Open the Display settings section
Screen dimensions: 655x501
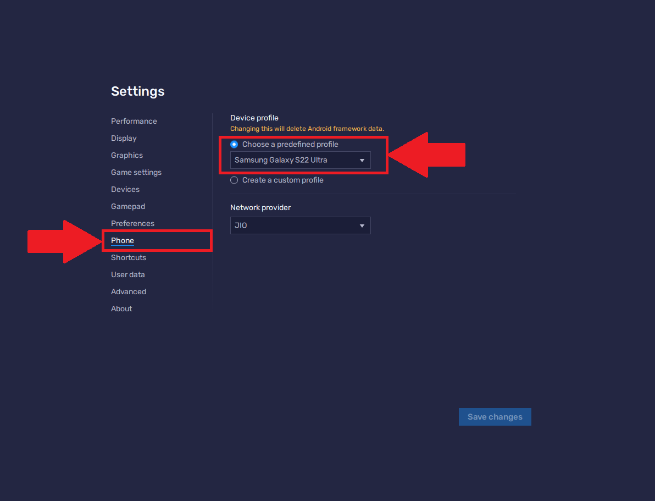coord(124,138)
